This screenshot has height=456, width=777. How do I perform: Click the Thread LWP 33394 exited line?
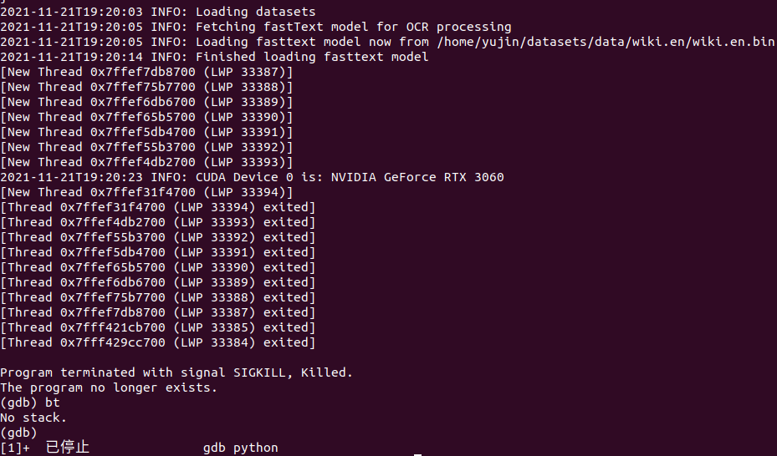158,207
